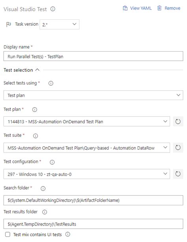Edit the Test results folder input field
Image resolution: width=187 pixels, height=242 pixels.
click(x=93, y=224)
